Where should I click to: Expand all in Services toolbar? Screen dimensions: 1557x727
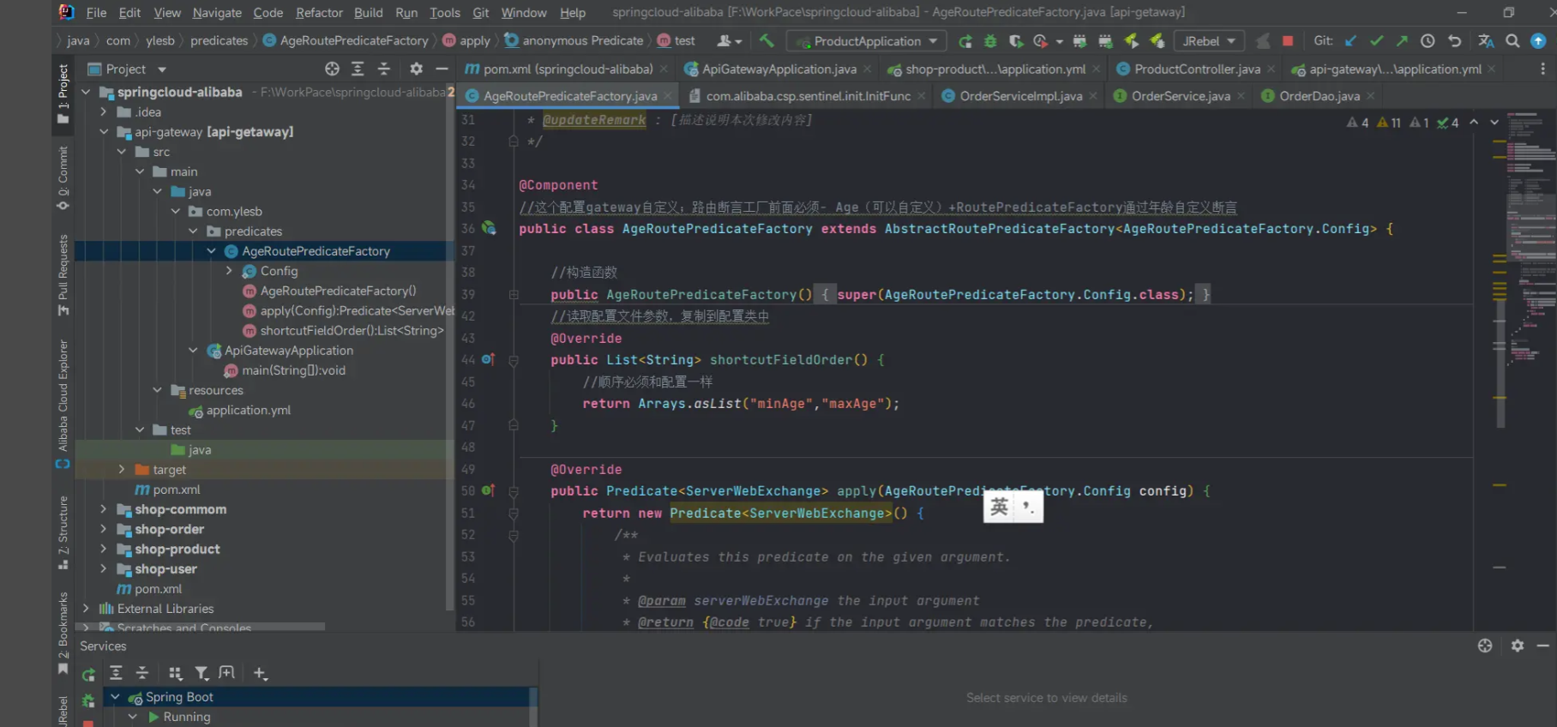(x=116, y=673)
